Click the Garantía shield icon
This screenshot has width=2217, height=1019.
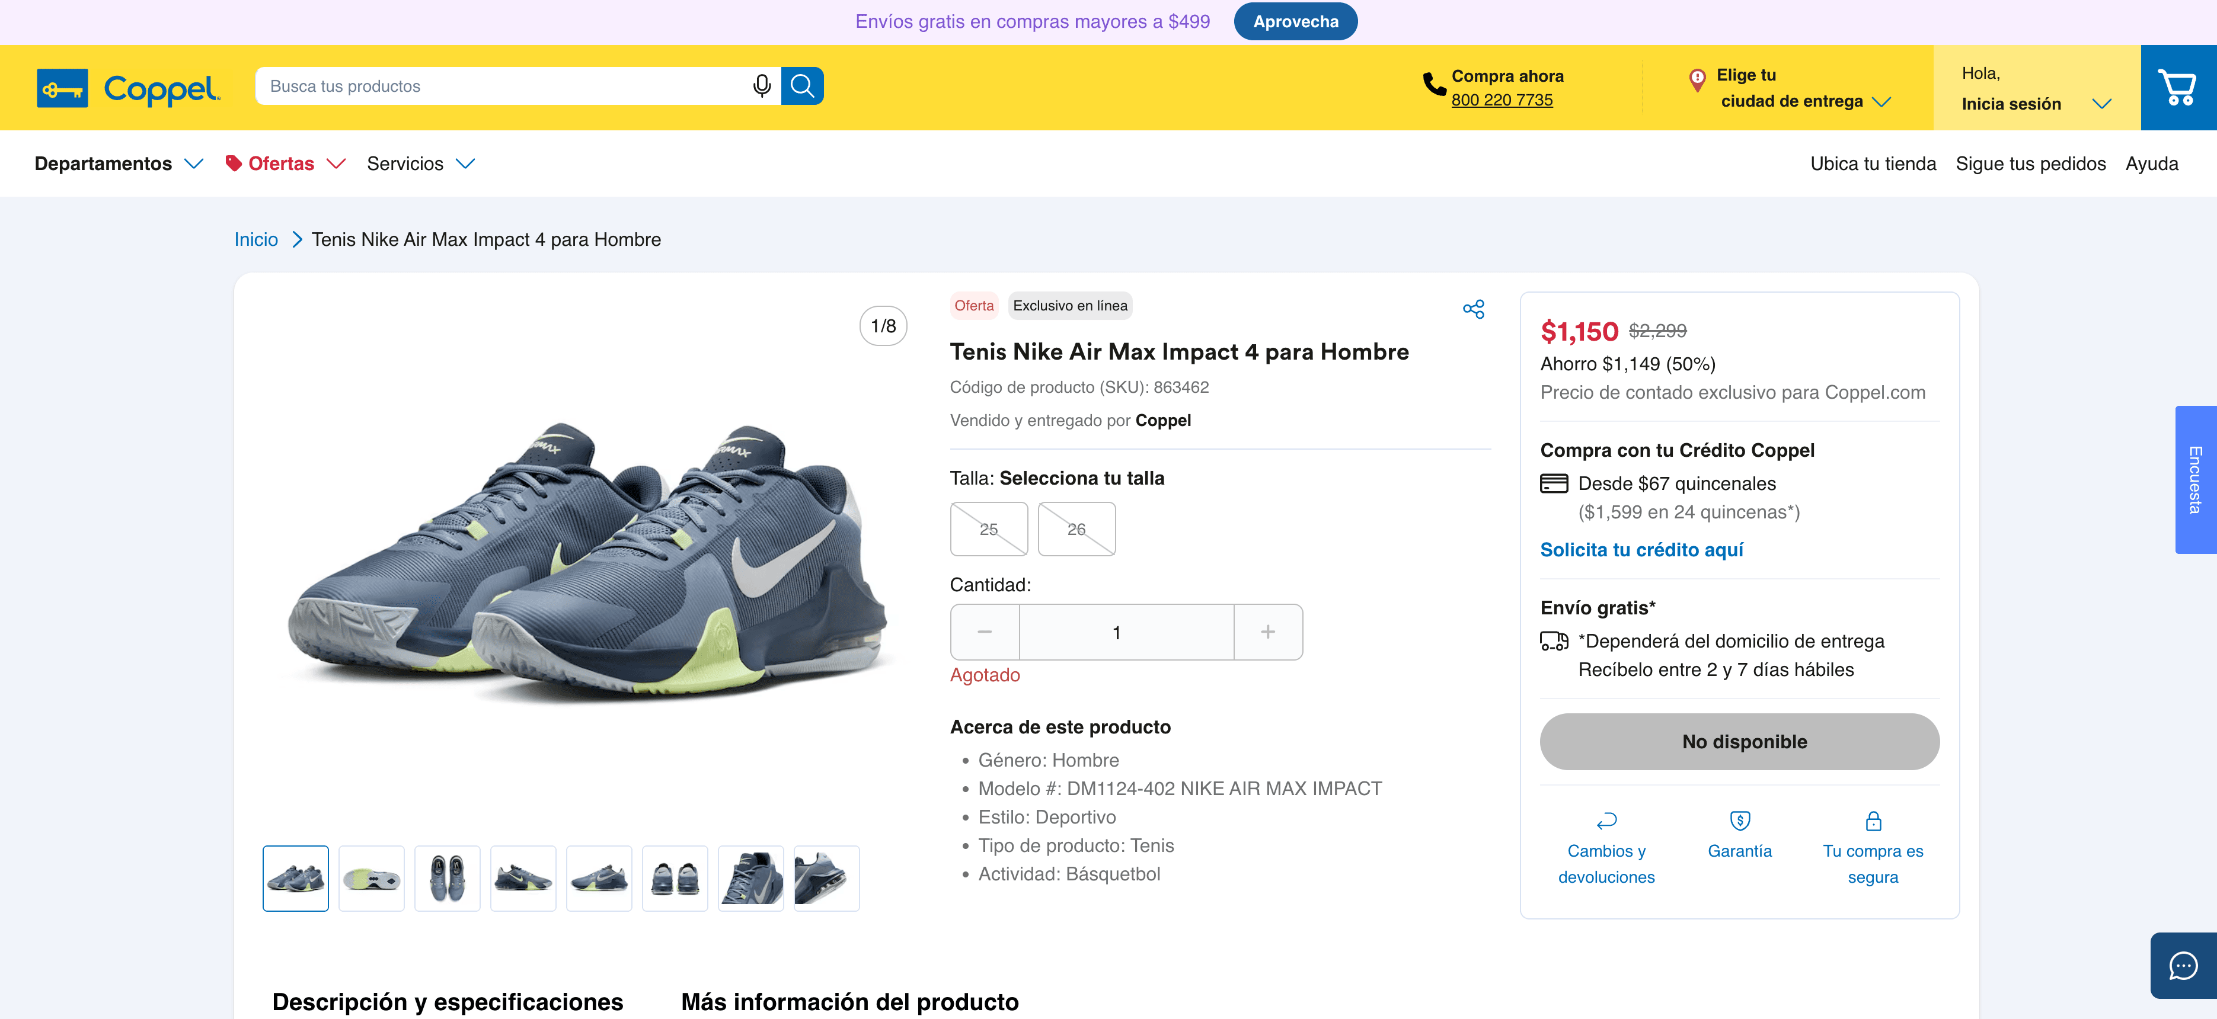click(1739, 821)
